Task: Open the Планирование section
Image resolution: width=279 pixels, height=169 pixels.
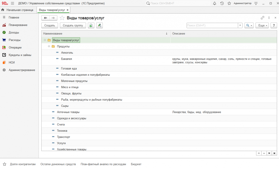Action: pos(18,25)
